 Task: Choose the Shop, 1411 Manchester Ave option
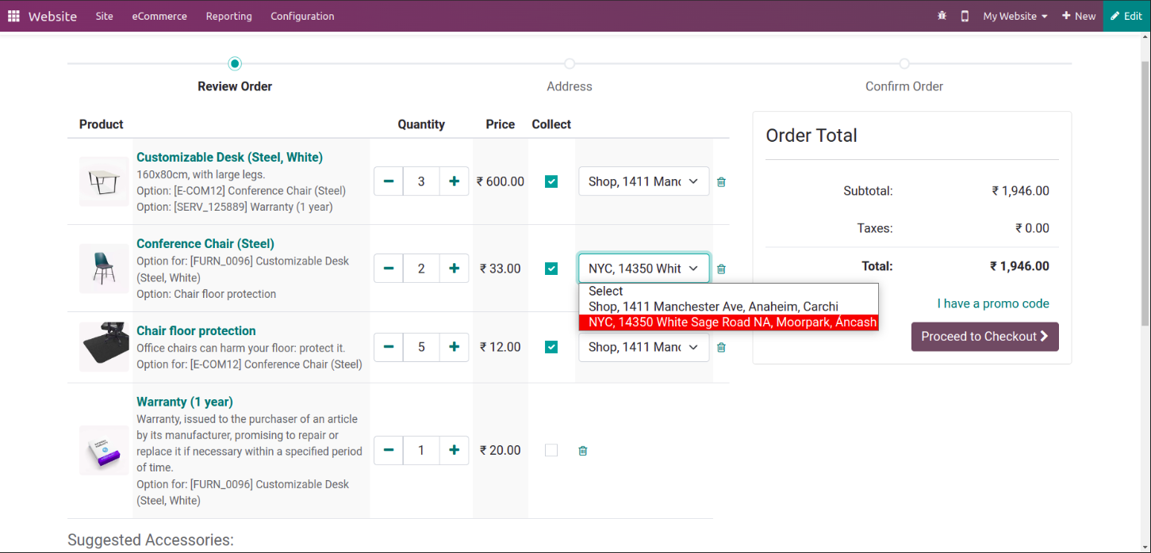pos(713,307)
